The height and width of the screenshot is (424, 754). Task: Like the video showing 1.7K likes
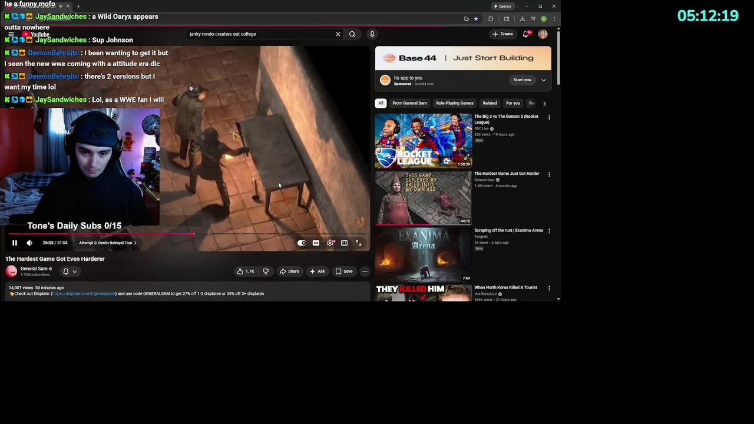(x=246, y=271)
